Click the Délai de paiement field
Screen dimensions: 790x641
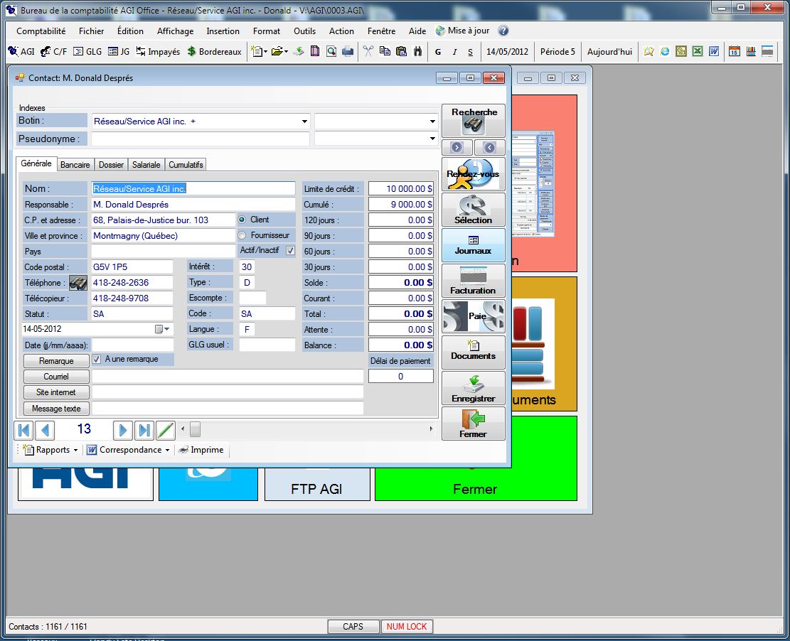[x=401, y=376]
